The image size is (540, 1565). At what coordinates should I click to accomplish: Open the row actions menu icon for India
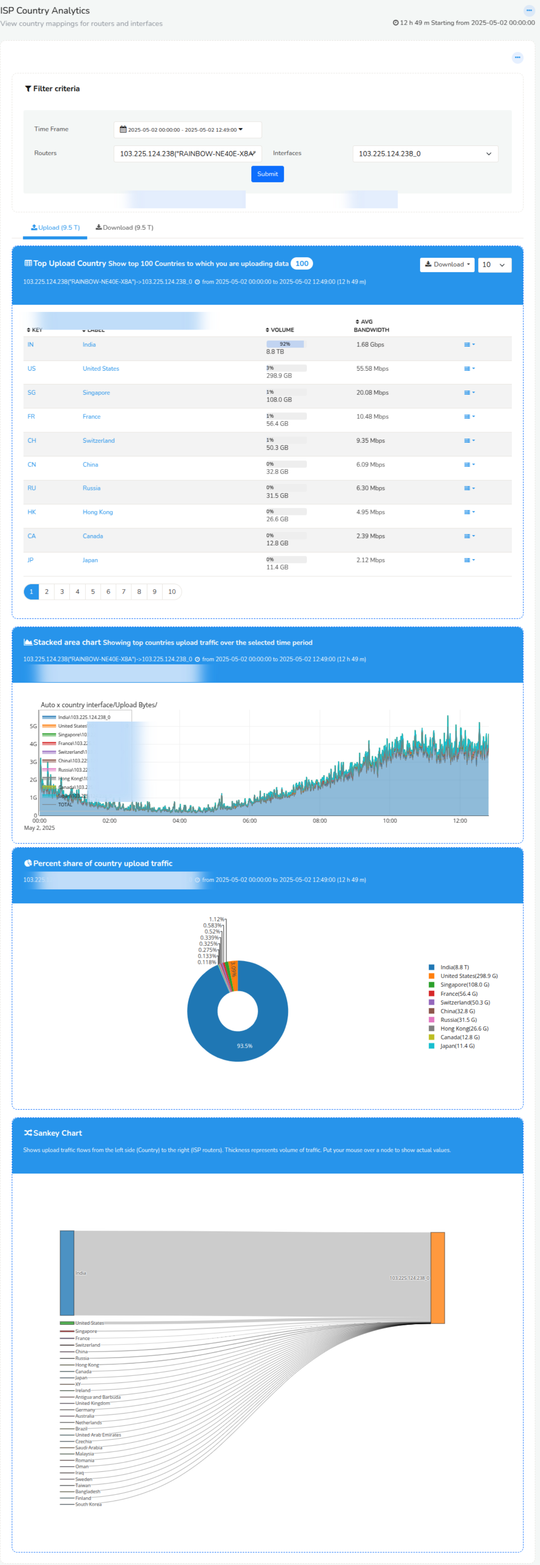tap(469, 345)
